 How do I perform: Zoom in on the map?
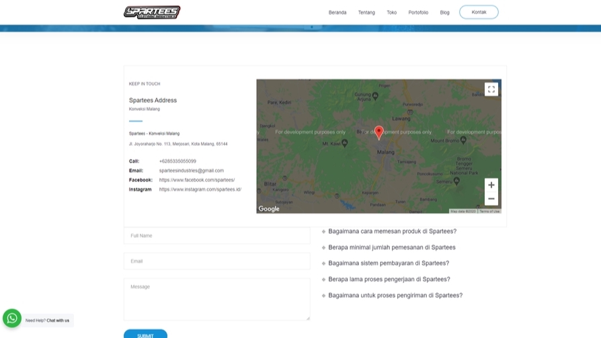coord(491,185)
